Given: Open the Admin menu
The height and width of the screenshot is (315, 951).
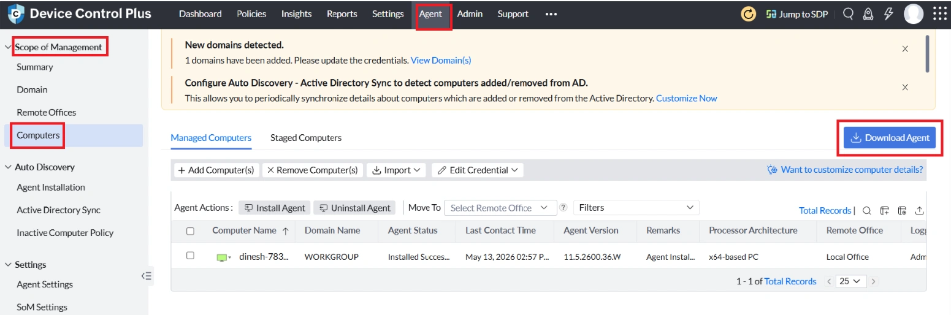Looking at the screenshot, I should tap(470, 14).
